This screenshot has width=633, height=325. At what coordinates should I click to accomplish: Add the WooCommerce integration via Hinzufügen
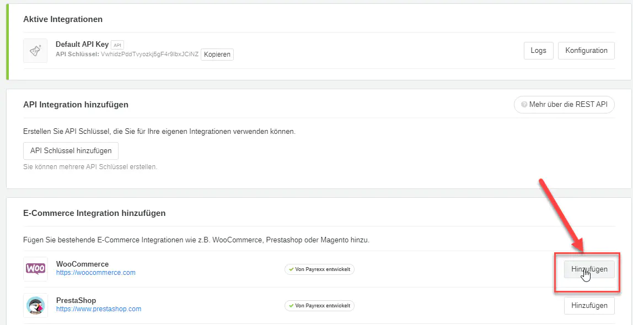(x=589, y=269)
